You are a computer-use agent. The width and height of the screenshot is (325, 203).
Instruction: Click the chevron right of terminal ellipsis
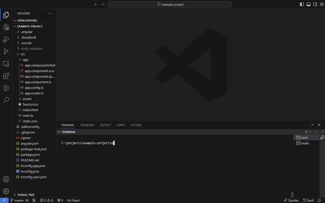[x=322, y=132]
